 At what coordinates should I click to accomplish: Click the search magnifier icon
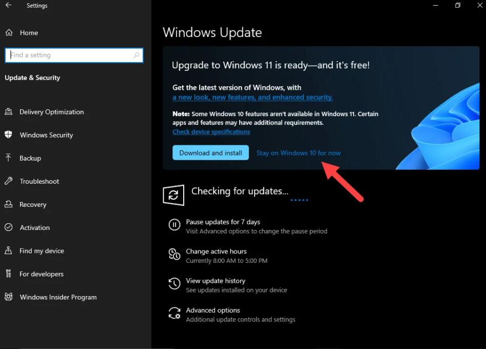tap(137, 55)
